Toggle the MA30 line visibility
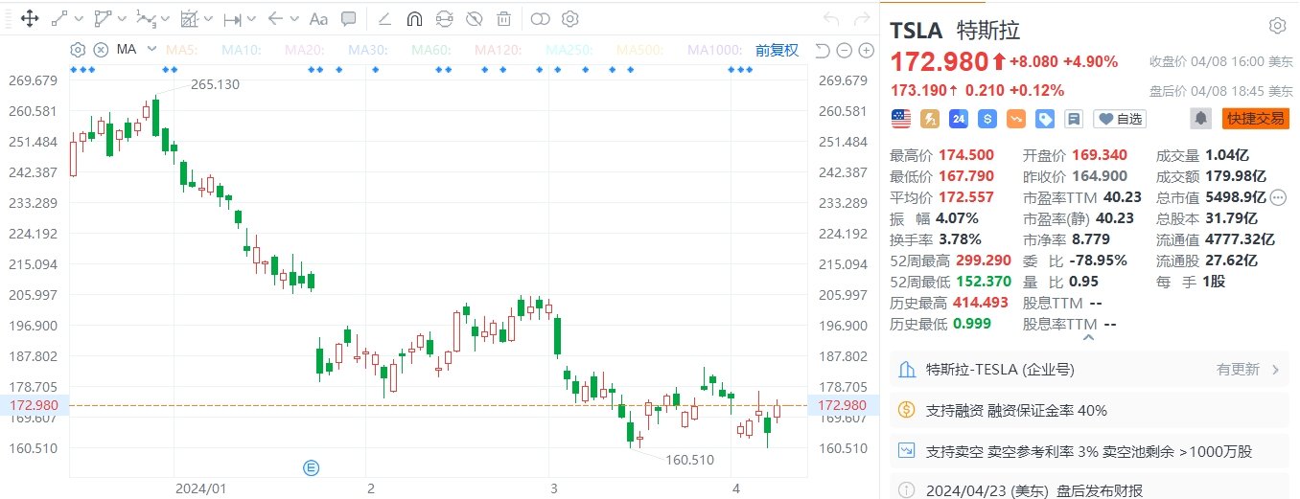The width and height of the screenshot is (1300, 499). tap(369, 50)
